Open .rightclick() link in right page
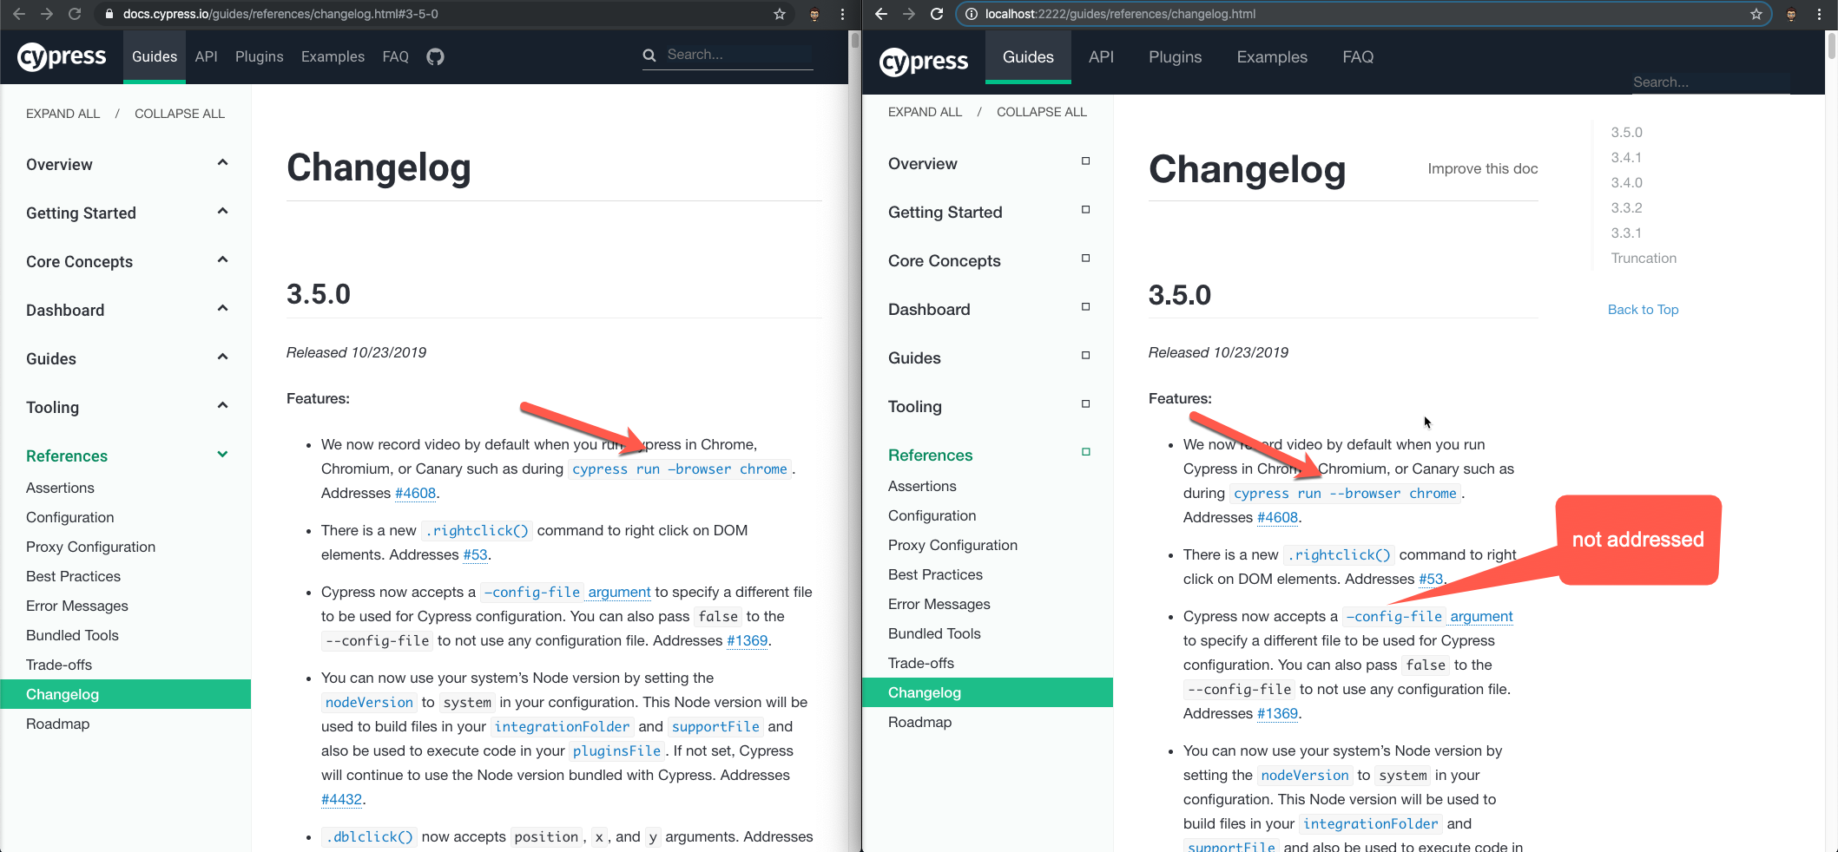The height and width of the screenshot is (852, 1838). click(1339, 555)
